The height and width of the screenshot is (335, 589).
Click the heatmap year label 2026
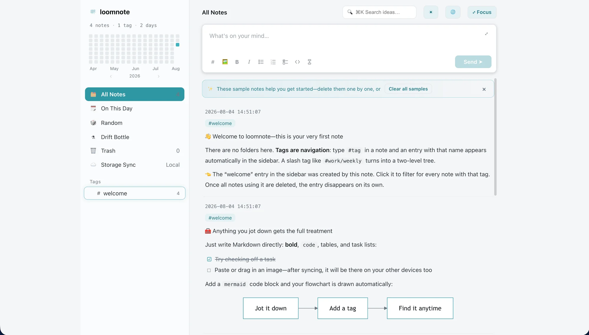135,76
